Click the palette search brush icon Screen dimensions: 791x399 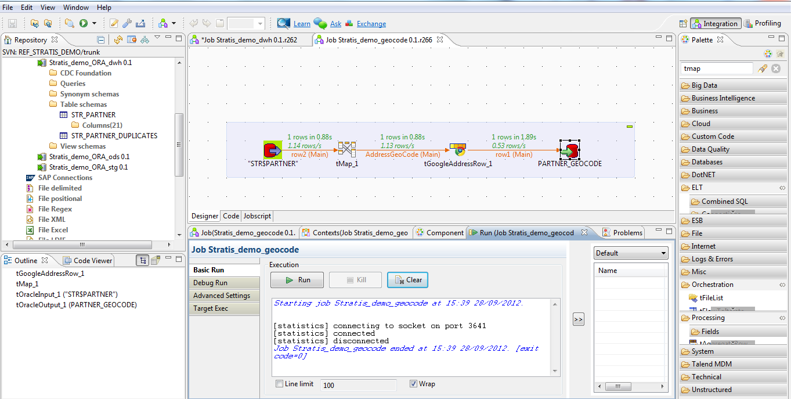tap(763, 69)
